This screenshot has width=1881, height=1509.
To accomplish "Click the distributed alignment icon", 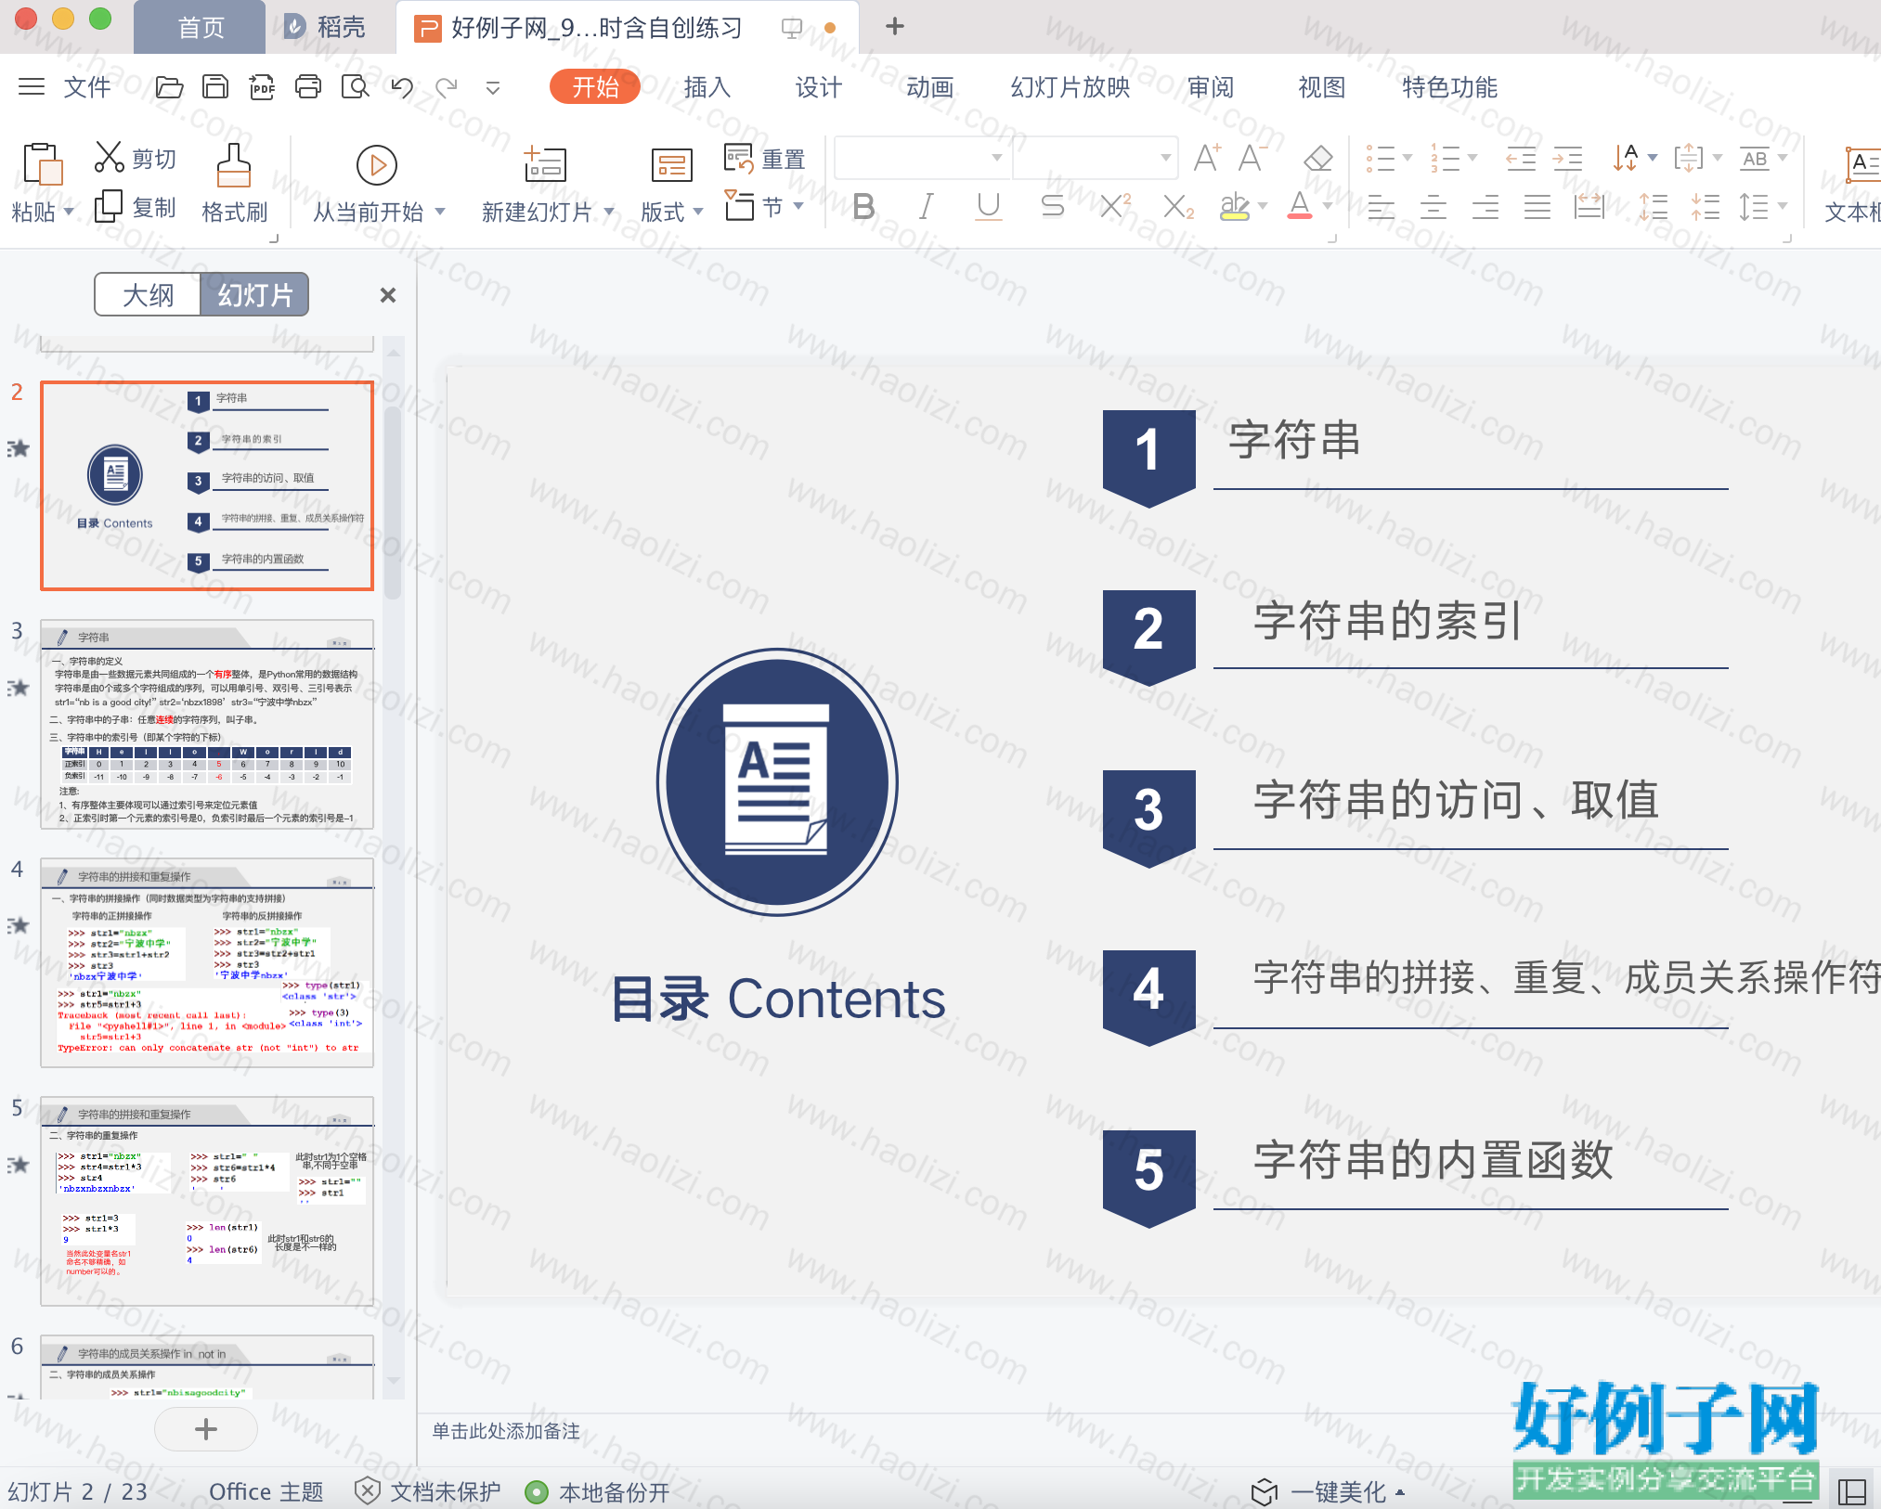I will coord(1589,207).
